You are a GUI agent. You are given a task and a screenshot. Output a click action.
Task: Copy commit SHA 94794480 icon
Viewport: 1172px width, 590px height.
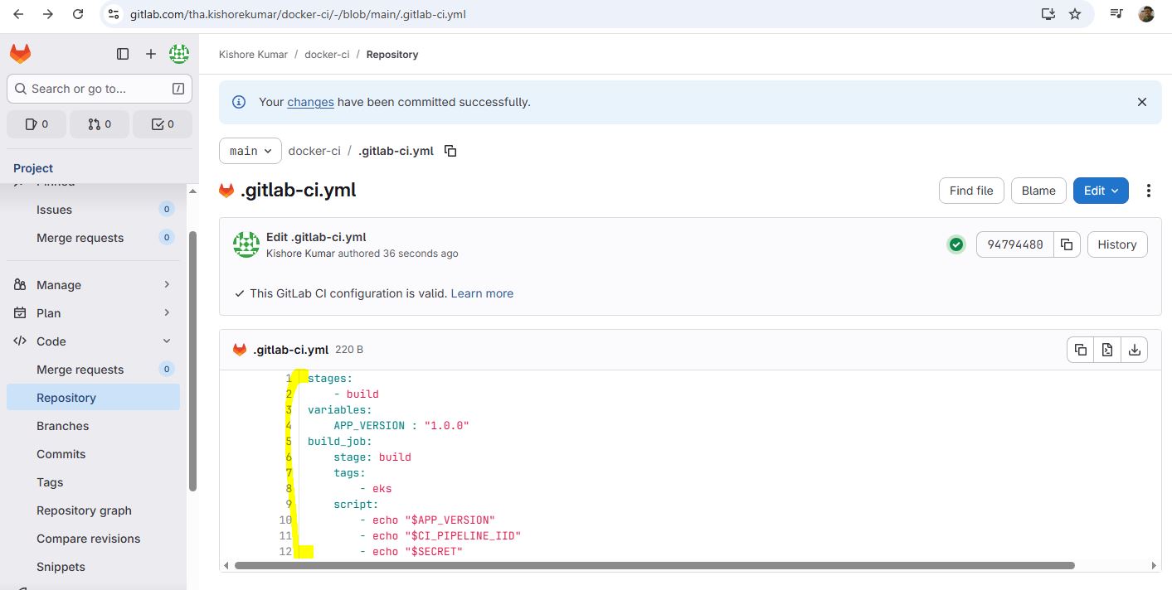click(x=1067, y=244)
